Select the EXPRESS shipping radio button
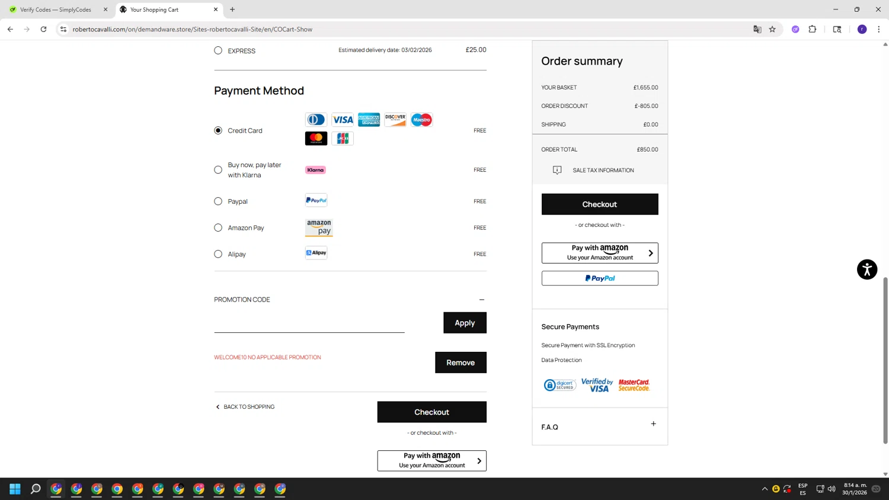The width and height of the screenshot is (889, 500). coord(218,50)
